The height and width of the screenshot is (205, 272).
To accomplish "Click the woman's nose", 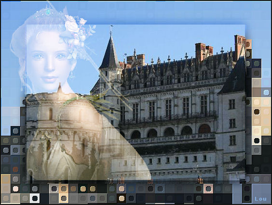I will pos(50,67).
